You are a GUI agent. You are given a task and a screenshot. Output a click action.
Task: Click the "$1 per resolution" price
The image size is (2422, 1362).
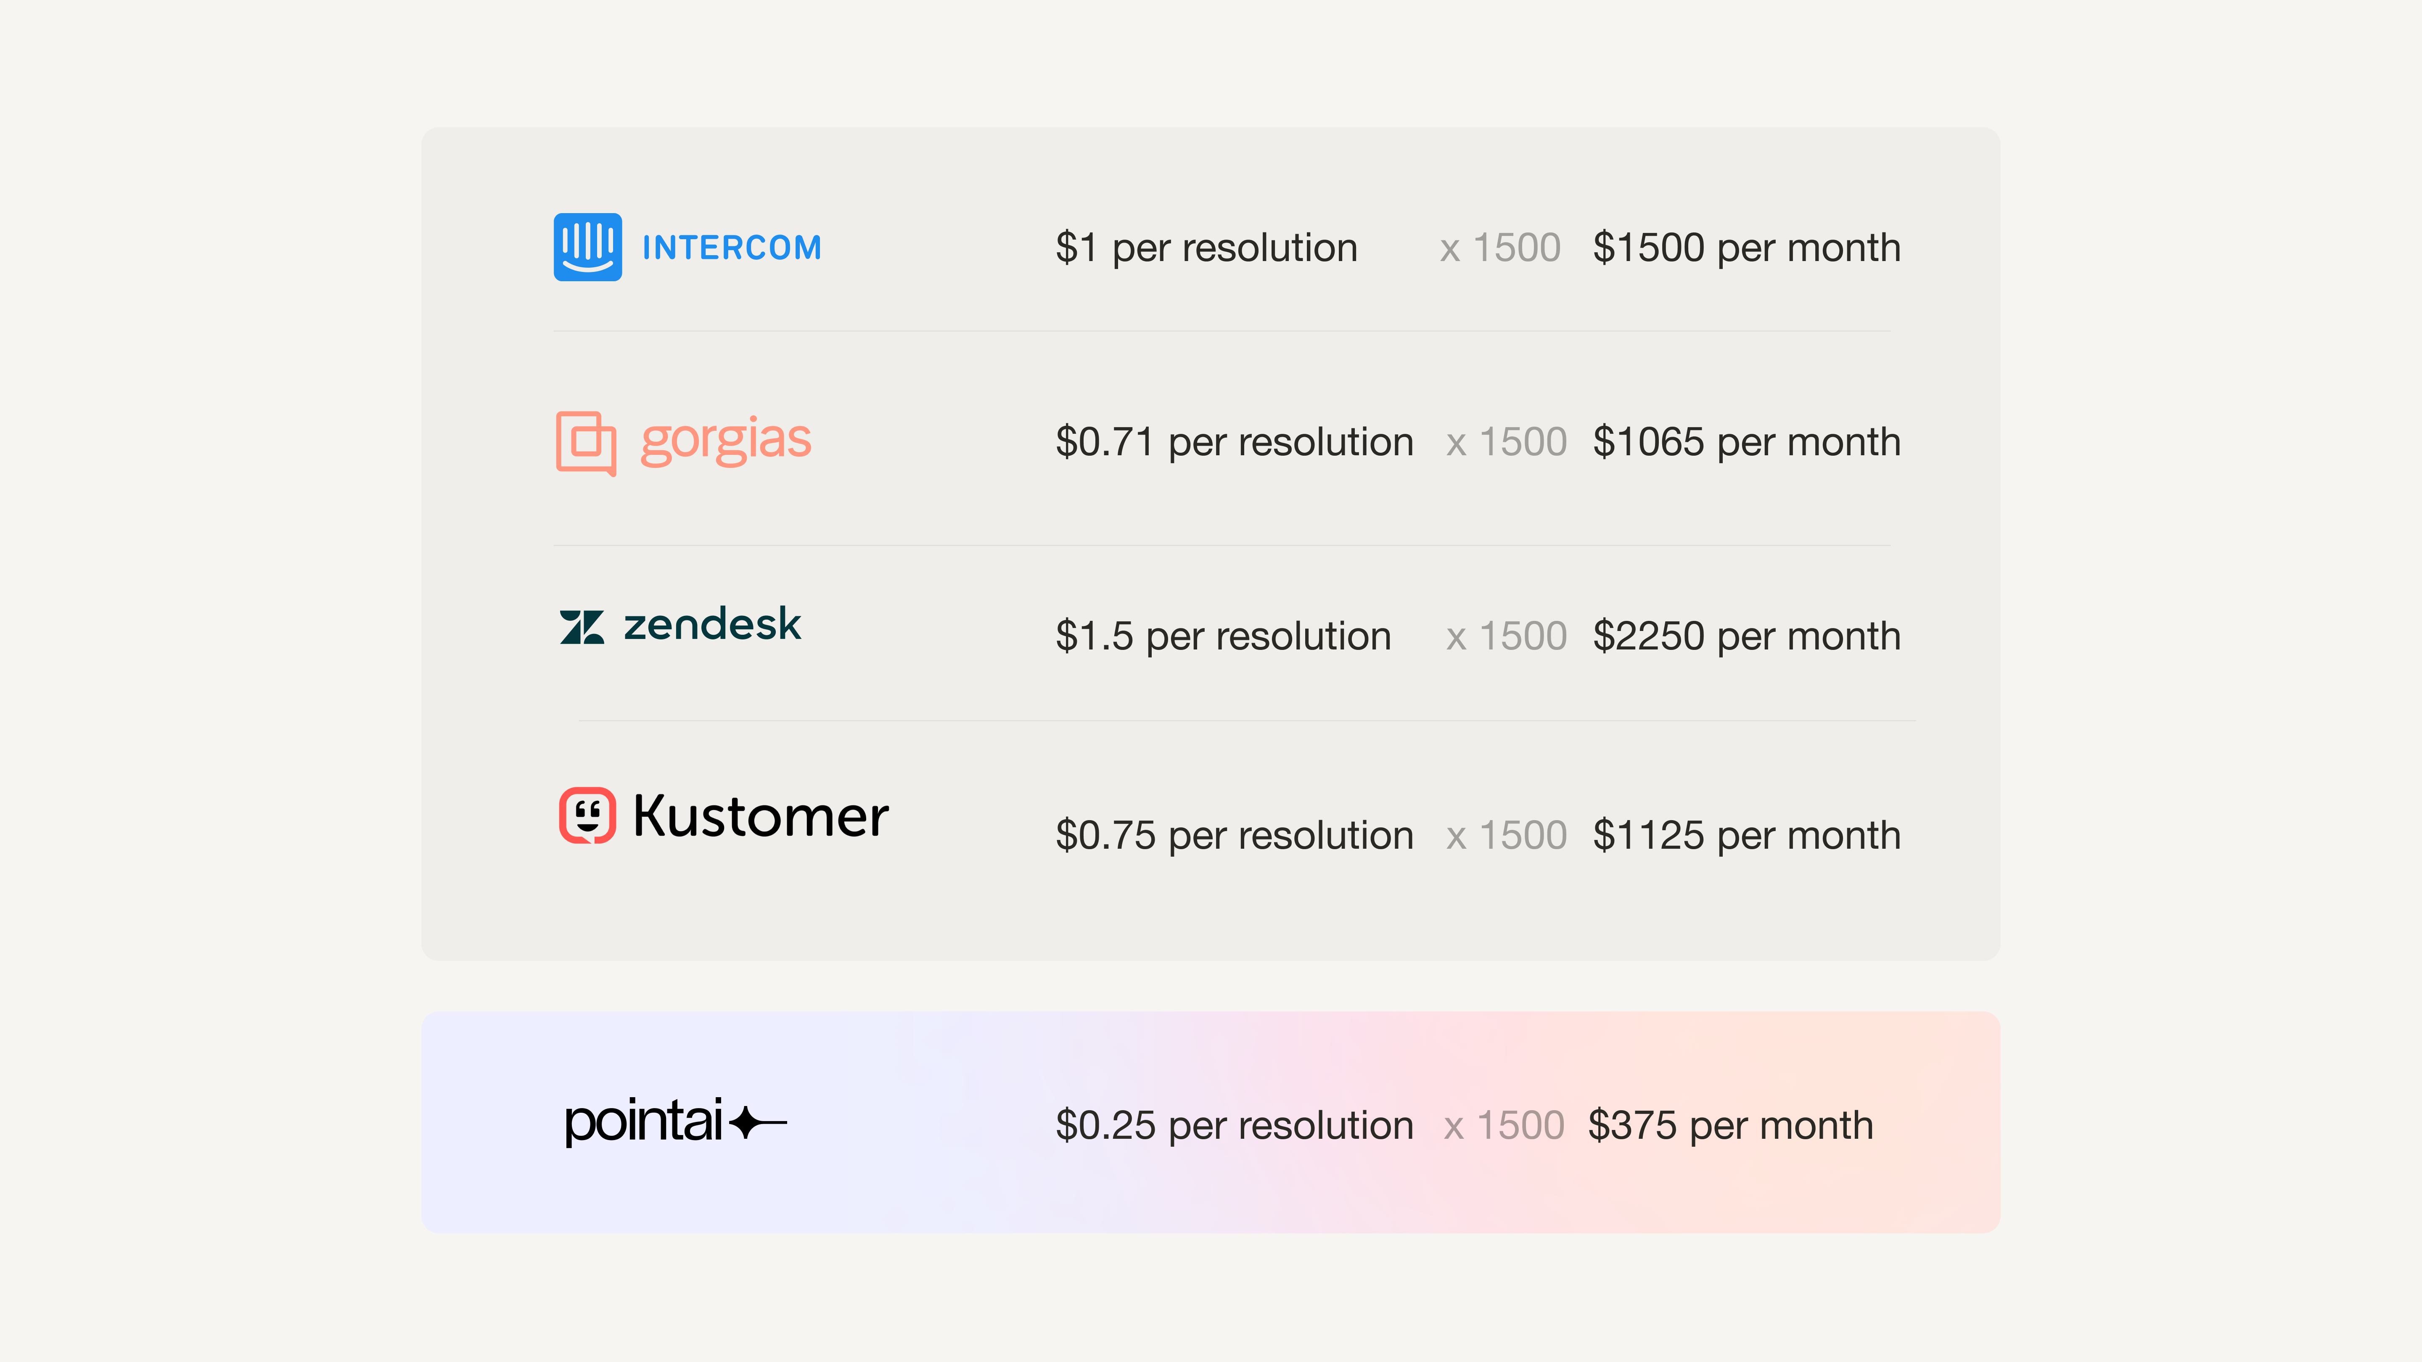coord(1206,248)
